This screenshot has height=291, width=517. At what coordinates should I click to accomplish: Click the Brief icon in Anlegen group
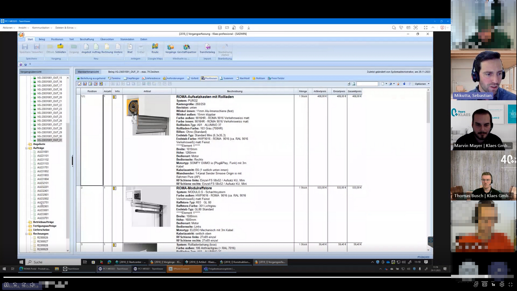(x=130, y=48)
